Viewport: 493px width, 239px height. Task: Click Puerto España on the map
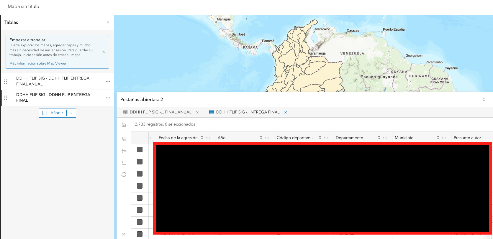[394, 29]
